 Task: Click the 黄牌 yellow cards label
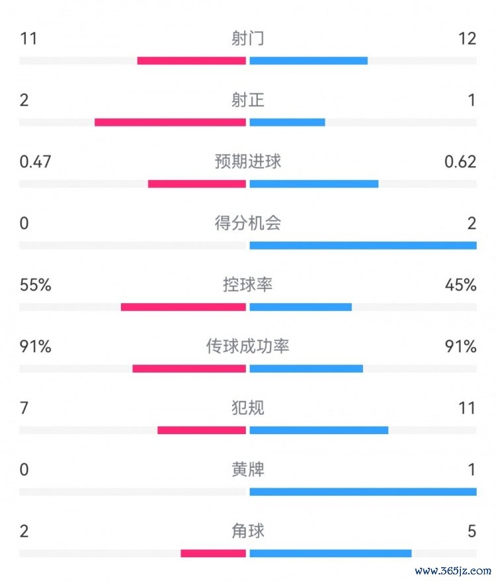pyautogui.click(x=247, y=469)
